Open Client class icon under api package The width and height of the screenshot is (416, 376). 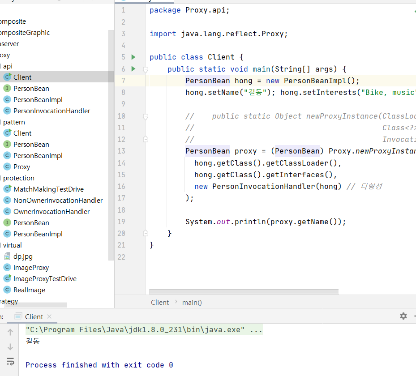pos(8,77)
